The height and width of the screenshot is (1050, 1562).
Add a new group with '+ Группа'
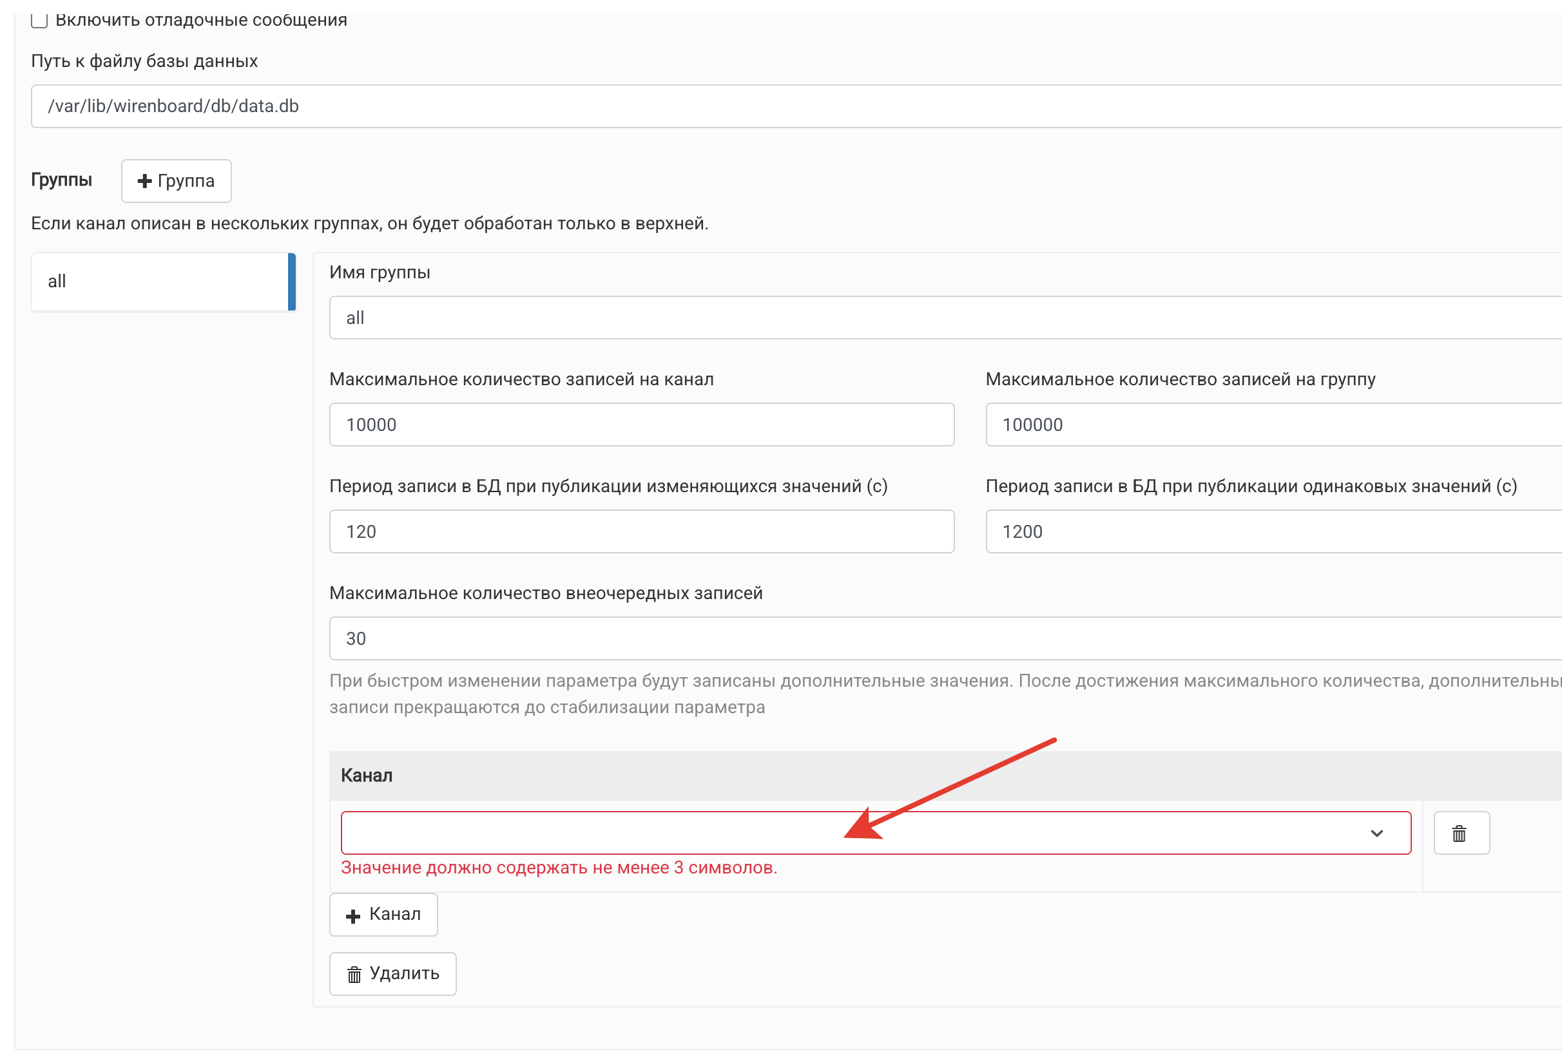(x=176, y=181)
